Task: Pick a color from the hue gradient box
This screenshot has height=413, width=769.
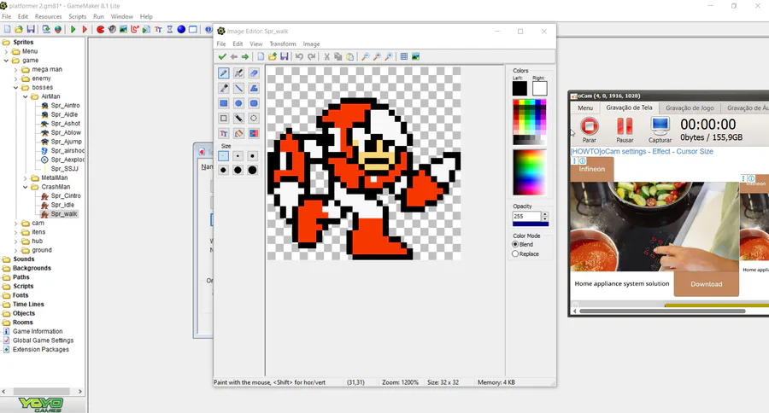Action: coord(529,173)
